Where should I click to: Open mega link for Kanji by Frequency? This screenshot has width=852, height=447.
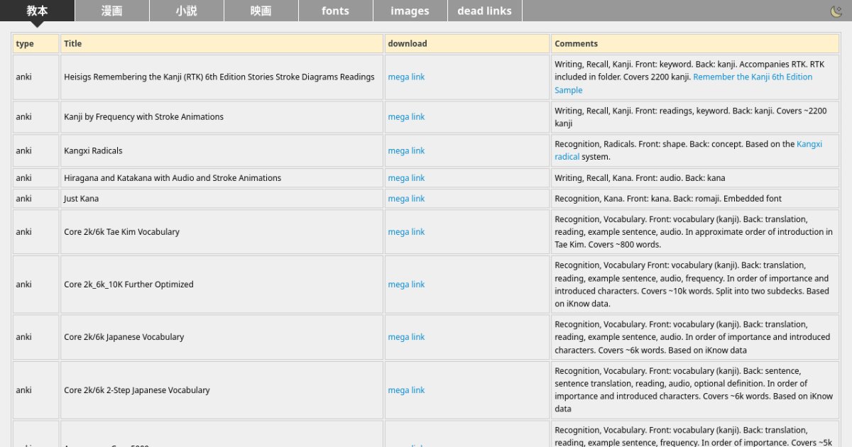tap(406, 116)
